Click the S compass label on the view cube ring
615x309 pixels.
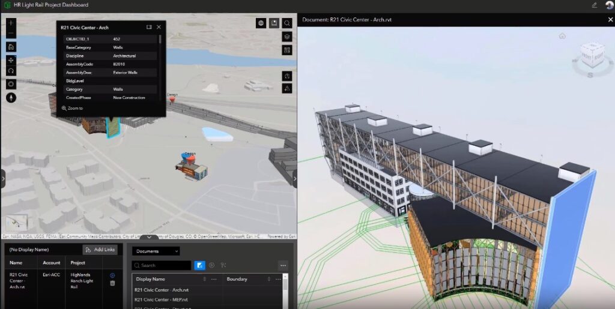coord(590,74)
